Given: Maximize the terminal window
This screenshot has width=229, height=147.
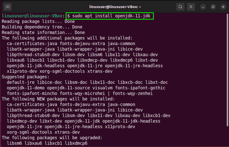Looking at the screenshot, I should point(213,7).
